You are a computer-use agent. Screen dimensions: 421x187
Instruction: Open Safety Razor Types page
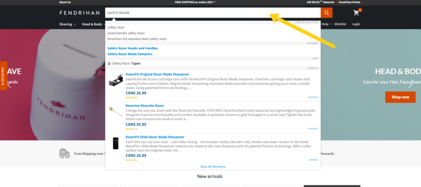pos(126,64)
